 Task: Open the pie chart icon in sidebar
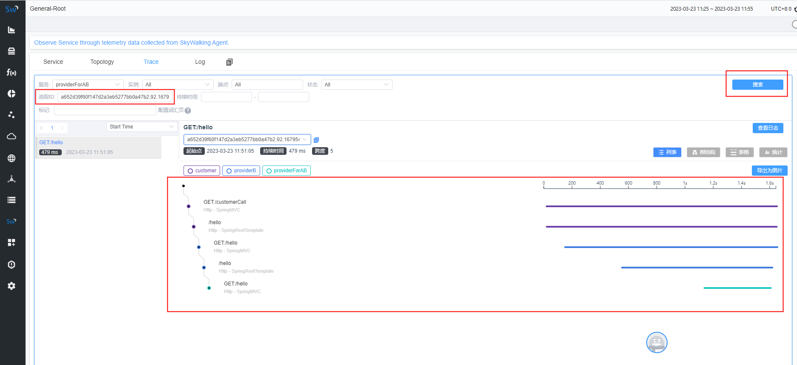click(11, 94)
